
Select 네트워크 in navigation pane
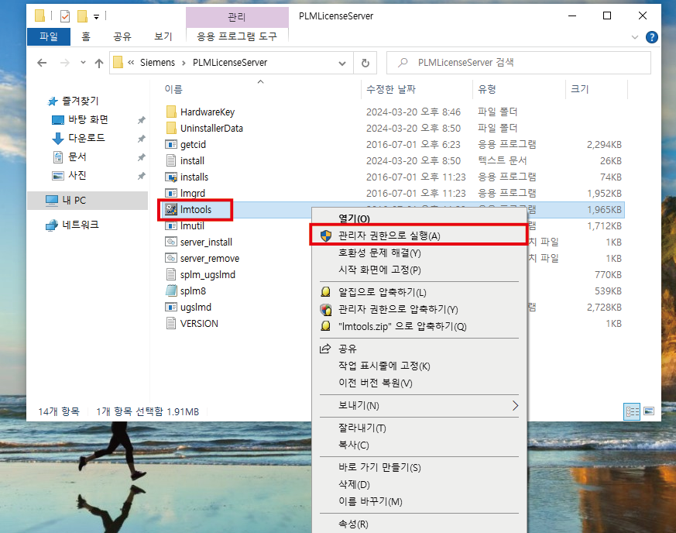pos(88,225)
